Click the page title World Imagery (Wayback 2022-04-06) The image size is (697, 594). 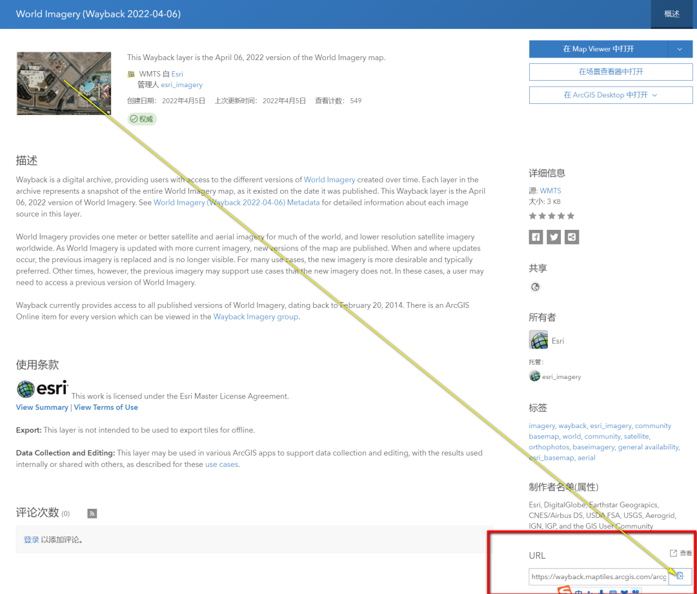[x=98, y=14]
